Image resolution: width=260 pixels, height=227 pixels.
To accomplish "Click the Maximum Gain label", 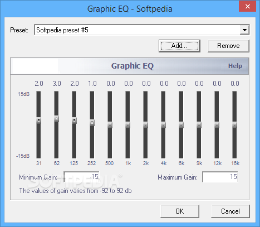I will point(178,177).
